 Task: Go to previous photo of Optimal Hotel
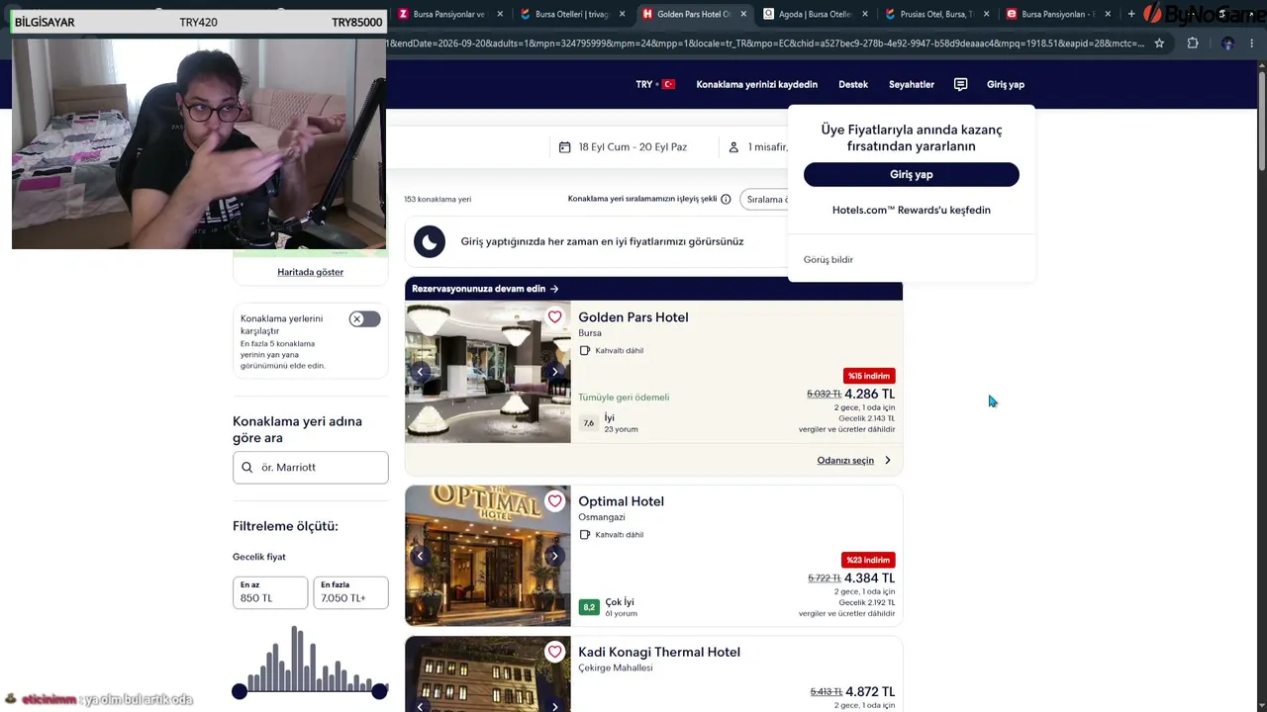[420, 556]
